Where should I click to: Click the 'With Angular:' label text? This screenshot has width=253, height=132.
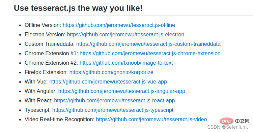[41, 91]
